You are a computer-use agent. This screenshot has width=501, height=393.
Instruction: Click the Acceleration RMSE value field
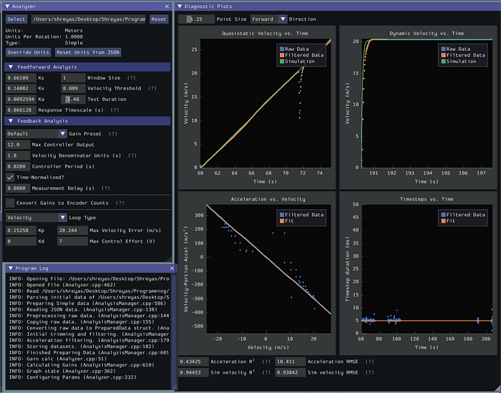click(291, 362)
